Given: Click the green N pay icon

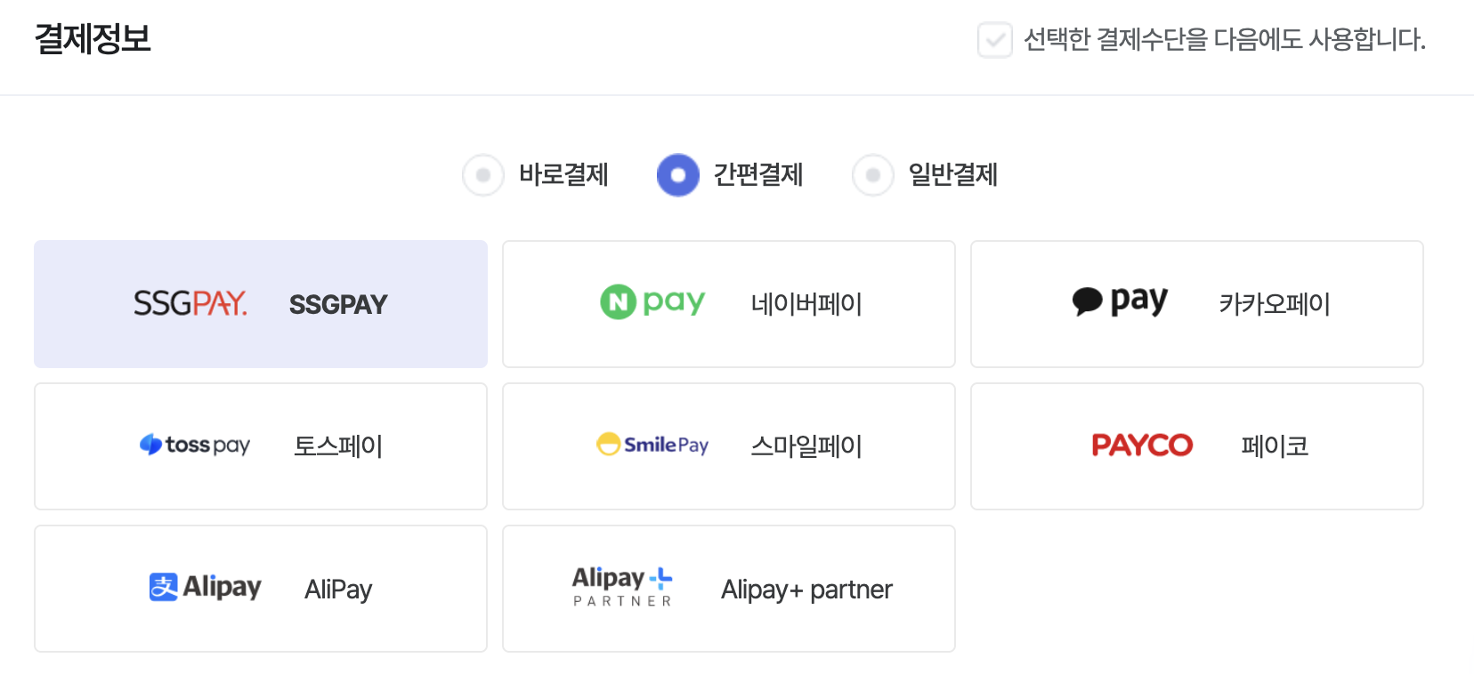Looking at the screenshot, I should [x=652, y=302].
